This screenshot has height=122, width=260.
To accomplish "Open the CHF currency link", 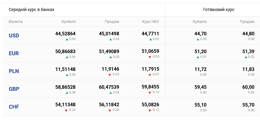I will tap(14, 107).
